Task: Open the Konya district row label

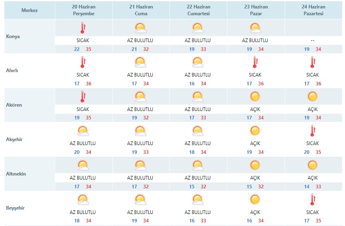Action: tap(13, 36)
